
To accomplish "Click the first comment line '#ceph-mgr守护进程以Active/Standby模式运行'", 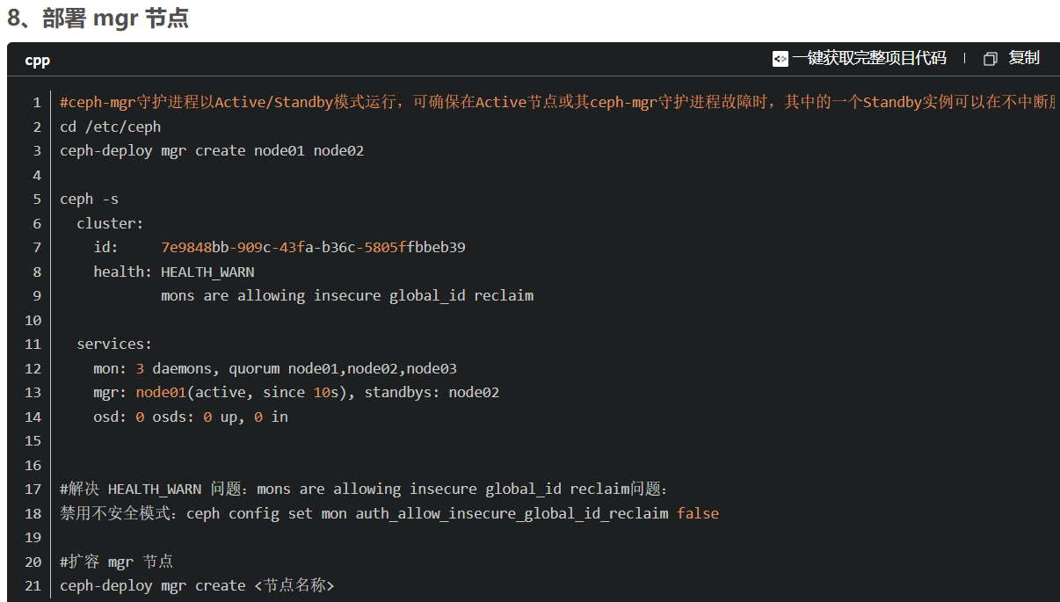I will (x=559, y=102).
